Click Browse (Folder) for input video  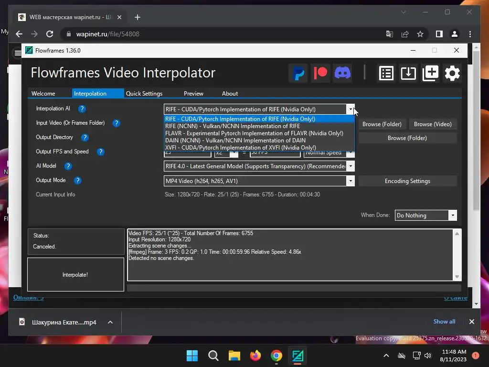[x=382, y=124]
